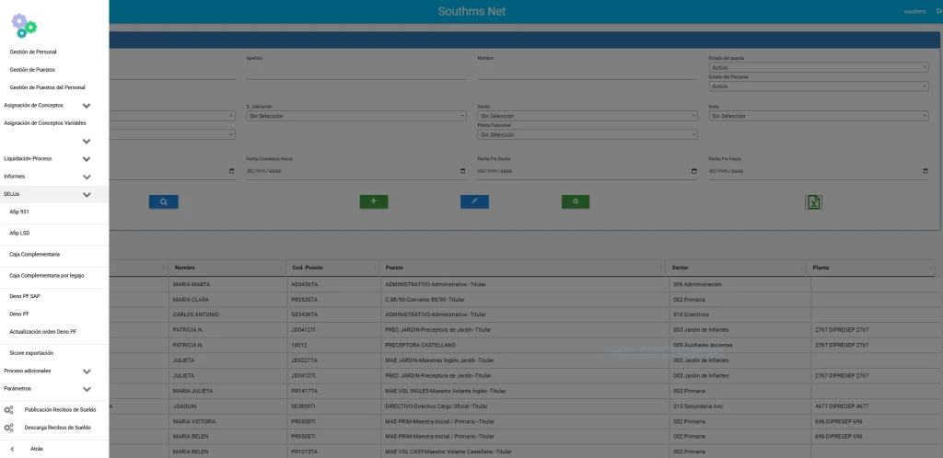Sort table by Planta column arrows

click(x=930, y=268)
